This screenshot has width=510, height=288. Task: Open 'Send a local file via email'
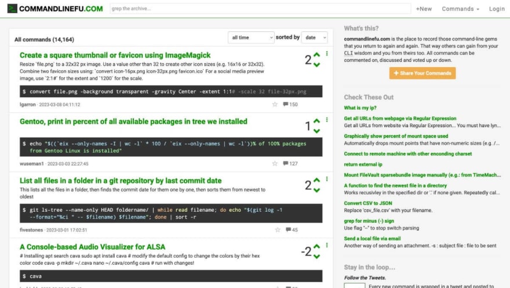coord(372,239)
